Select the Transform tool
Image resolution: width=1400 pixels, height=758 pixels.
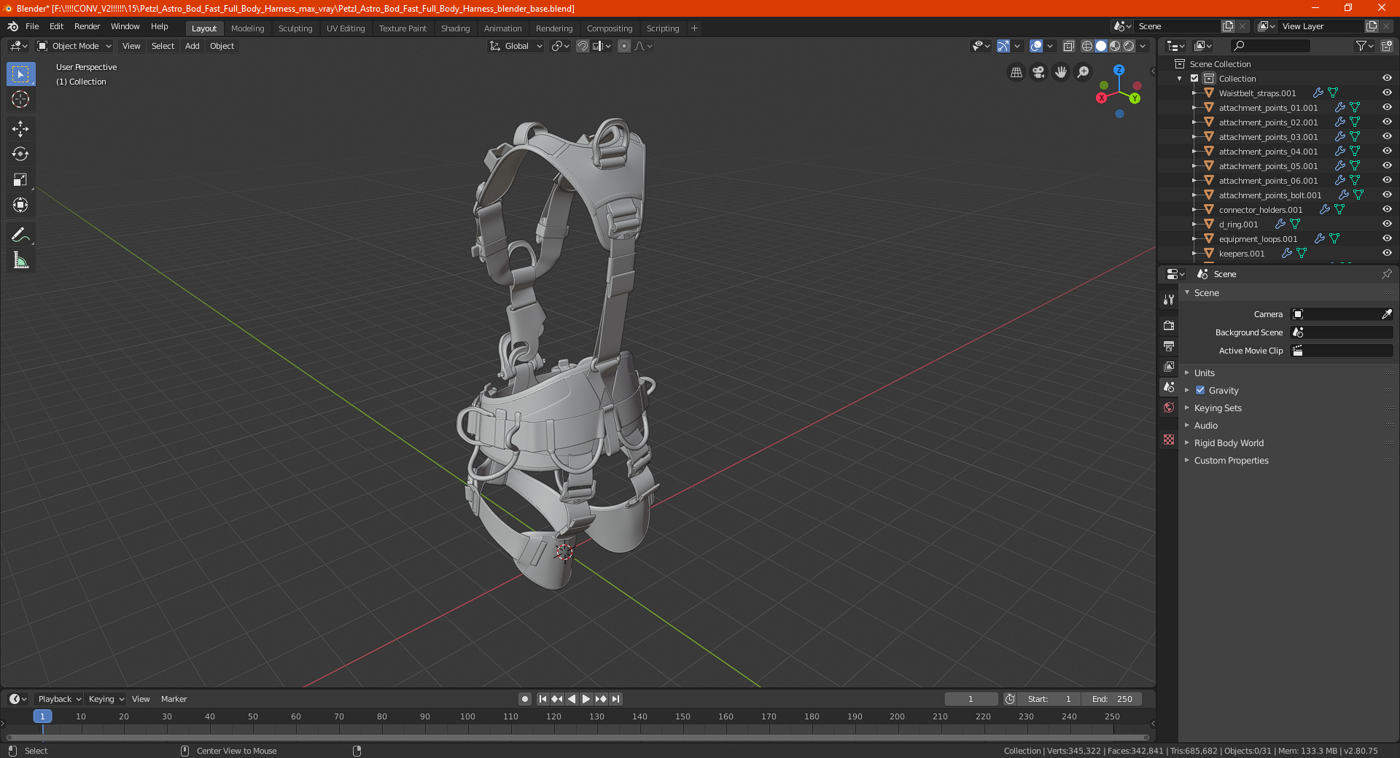(x=20, y=205)
